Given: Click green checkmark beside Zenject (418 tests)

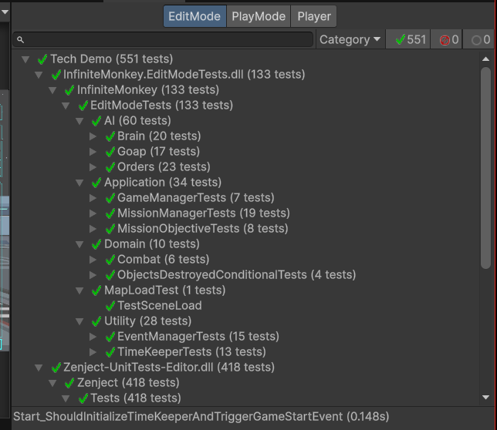Looking at the screenshot, I should coord(69,383).
